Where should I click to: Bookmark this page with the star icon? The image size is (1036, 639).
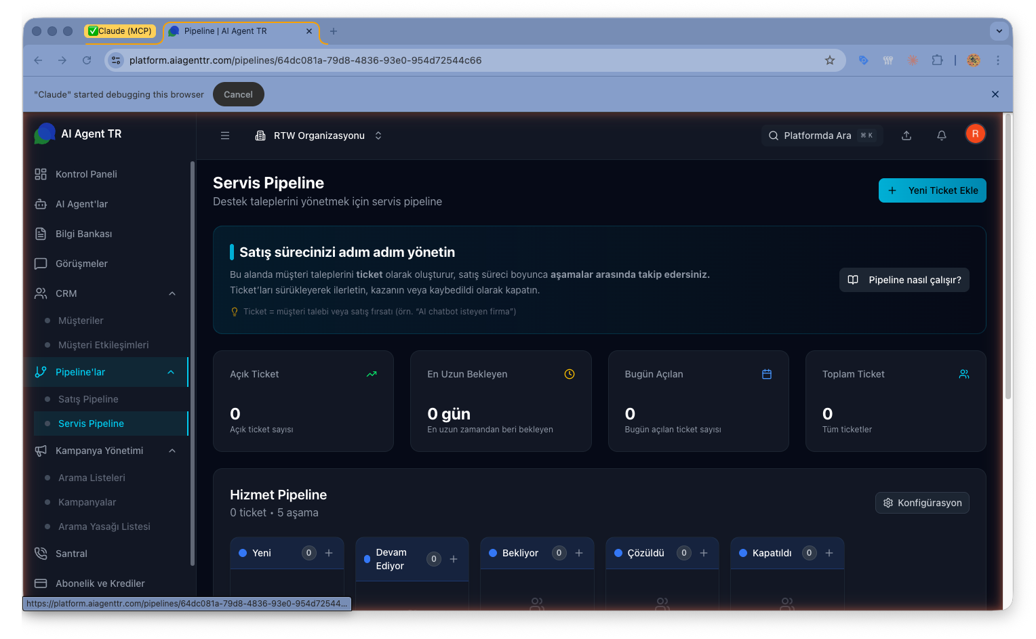point(830,60)
